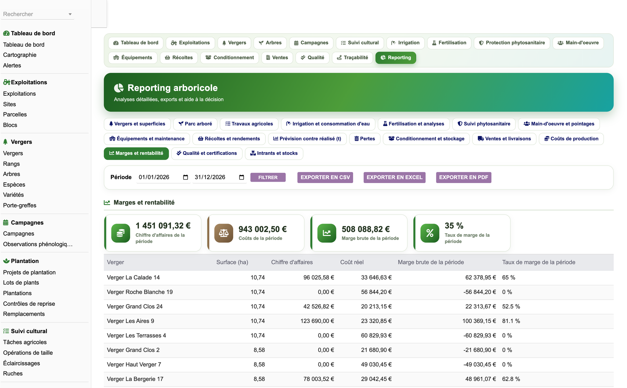627x388 pixels.
Task: Focus the end date field 31/12/2026
Action: pos(219,177)
